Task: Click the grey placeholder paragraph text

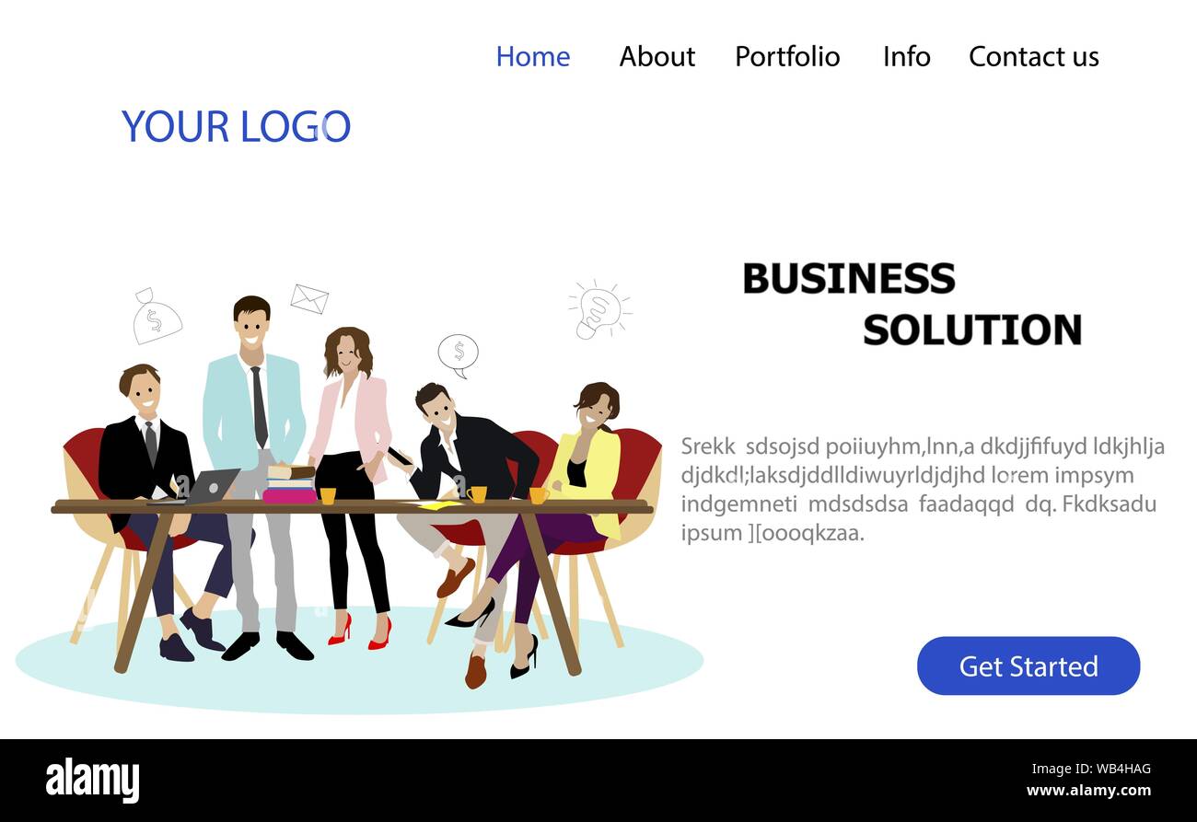Action: 923,490
